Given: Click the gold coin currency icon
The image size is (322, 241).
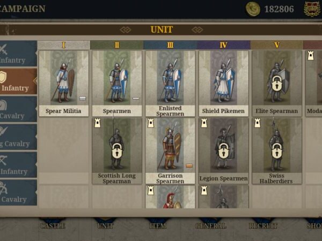Looking at the screenshot, I should (x=253, y=9).
